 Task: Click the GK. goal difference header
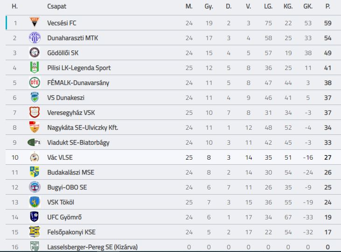pos(308,7)
